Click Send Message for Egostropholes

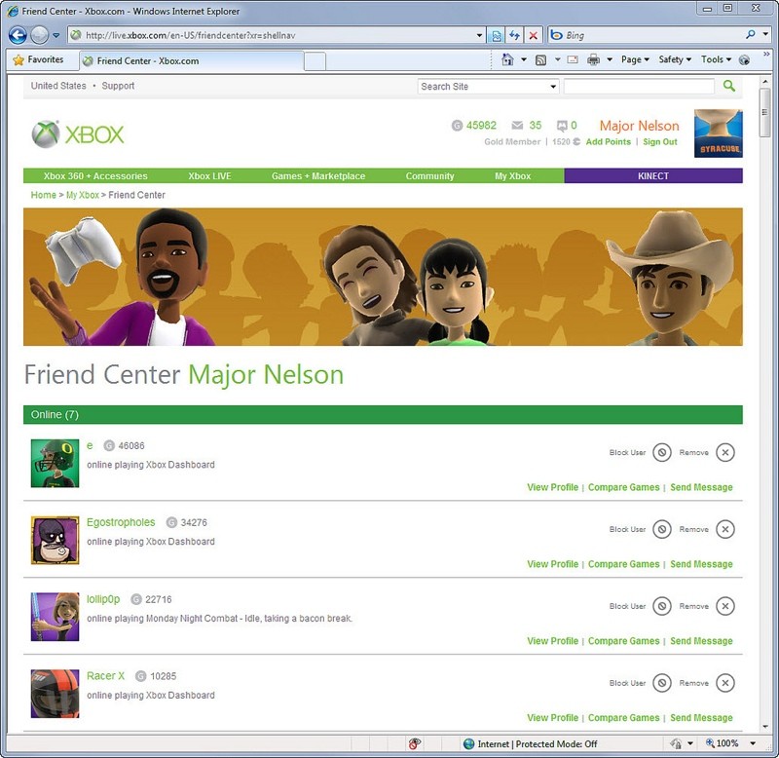coord(701,564)
